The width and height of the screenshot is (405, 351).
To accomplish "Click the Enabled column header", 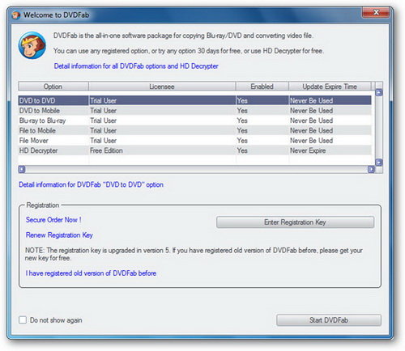I will (x=262, y=87).
